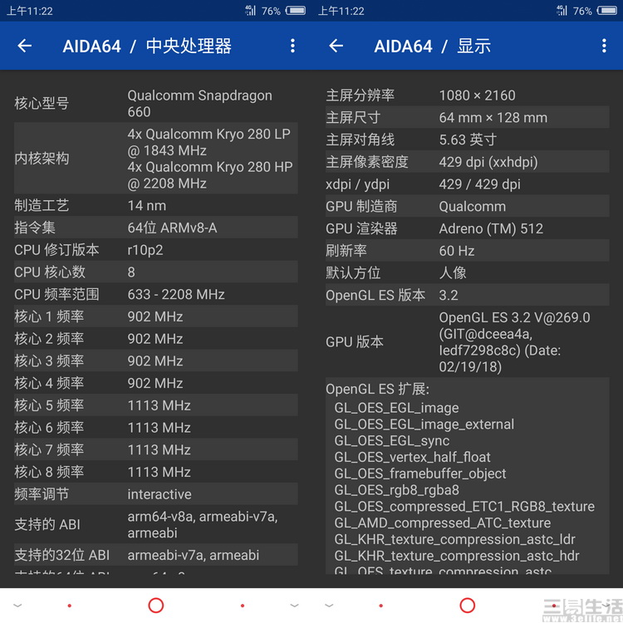Open the overflow menu on 显示 screen
This screenshot has width=623, height=623.
pyautogui.click(x=604, y=46)
